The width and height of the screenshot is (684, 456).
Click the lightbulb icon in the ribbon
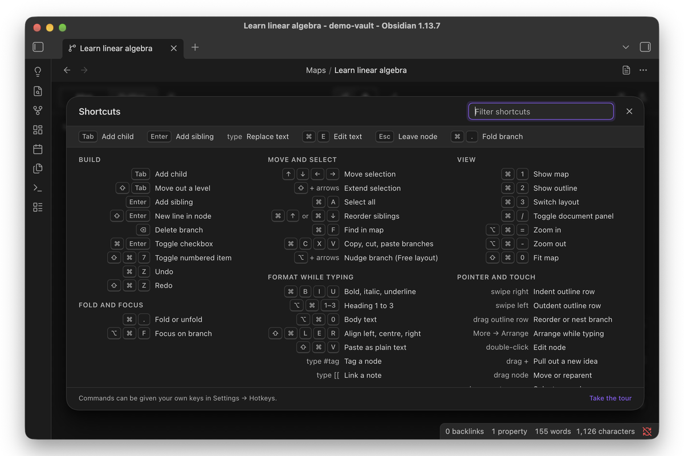38,72
